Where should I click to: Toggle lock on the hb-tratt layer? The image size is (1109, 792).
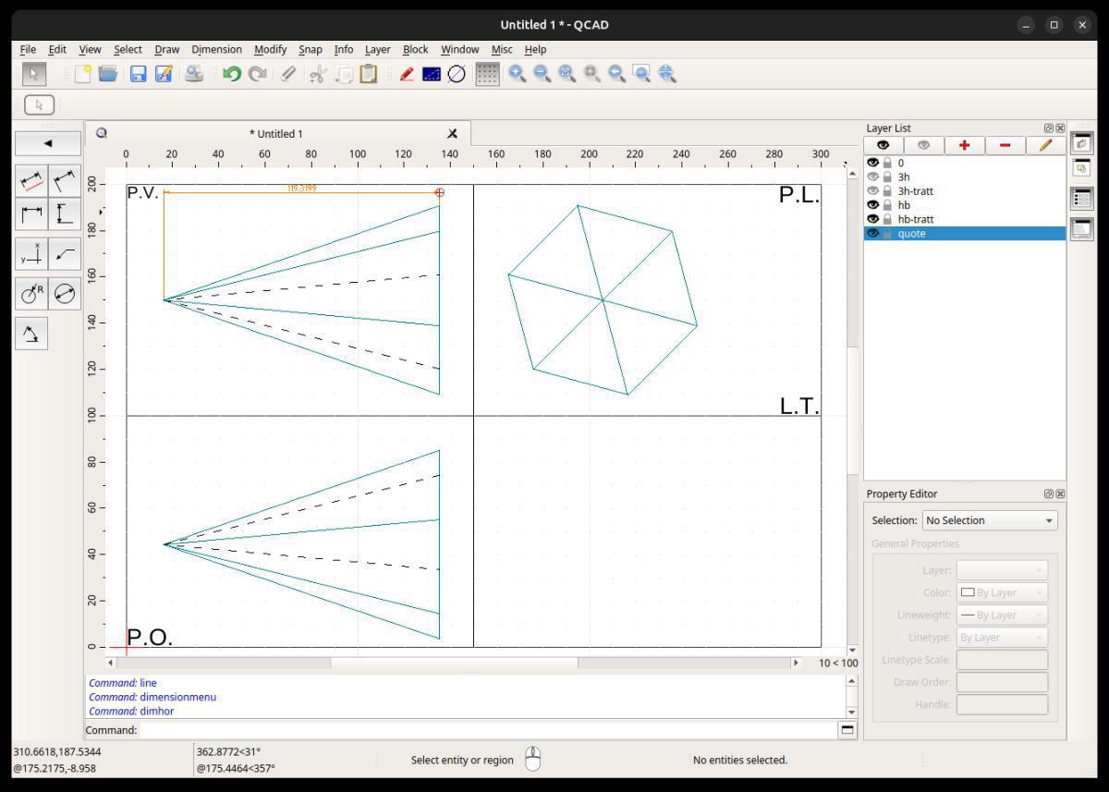[x=887, y=219]
